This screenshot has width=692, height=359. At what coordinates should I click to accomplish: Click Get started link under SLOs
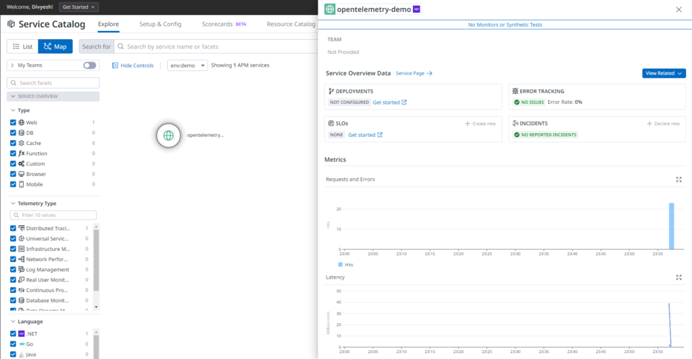click(x=365, y=135)
